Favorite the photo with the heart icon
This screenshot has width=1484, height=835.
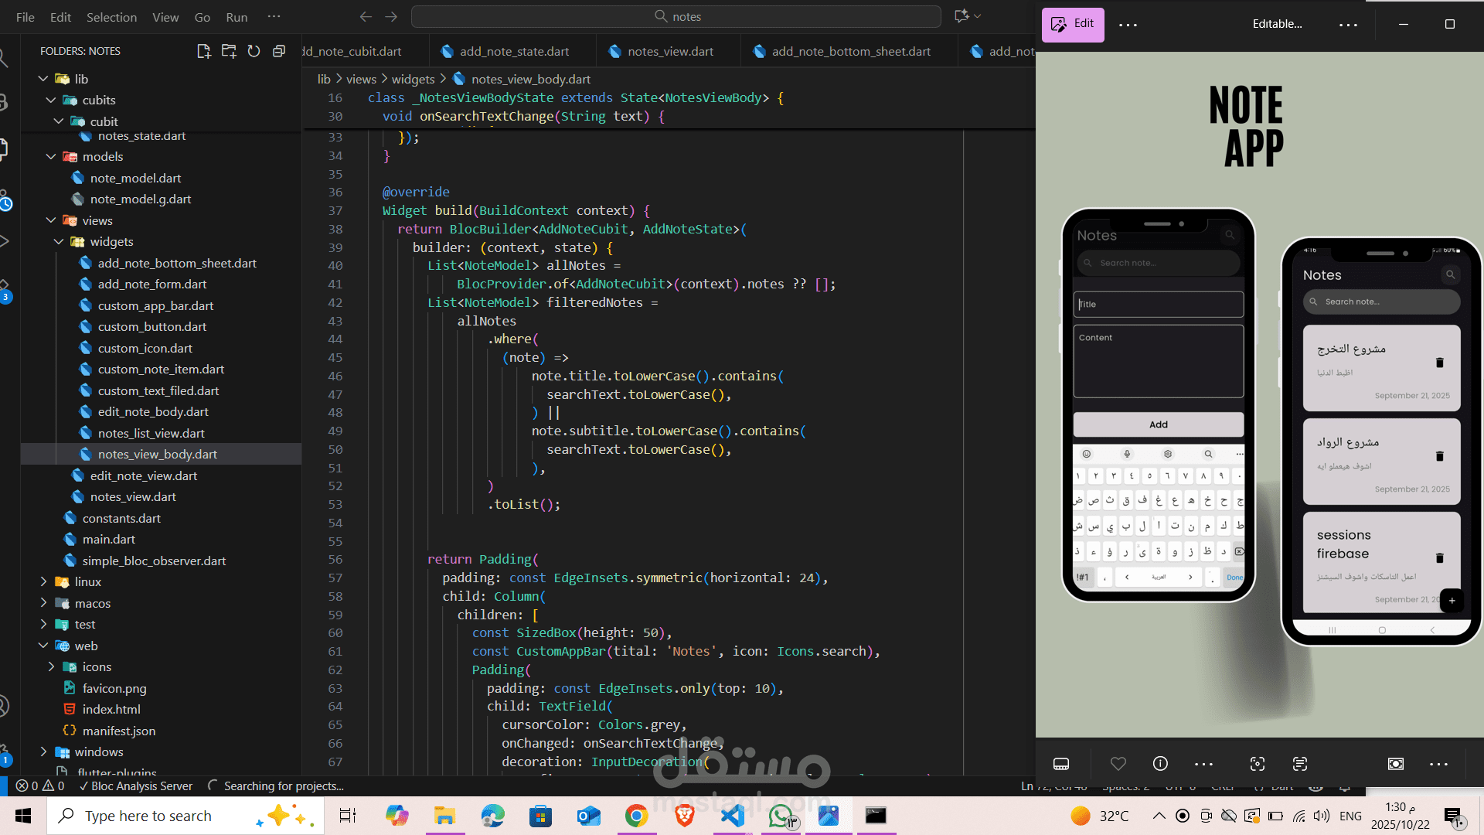1118,764
